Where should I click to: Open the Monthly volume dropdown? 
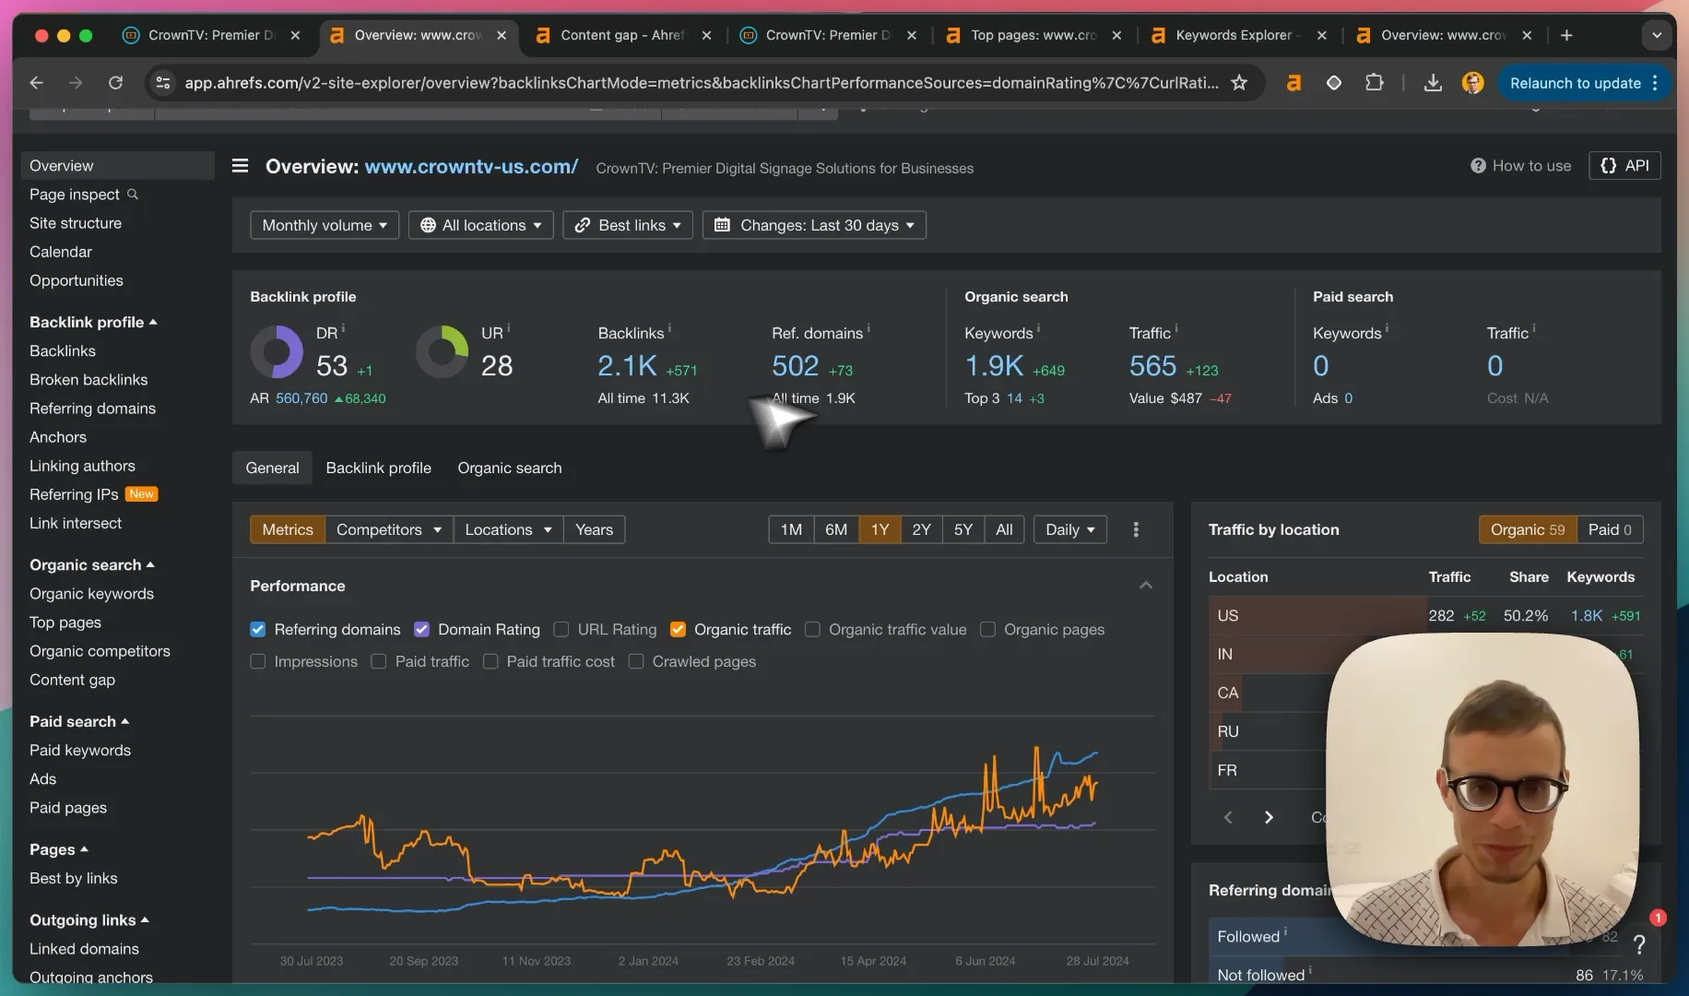point(325,225)
